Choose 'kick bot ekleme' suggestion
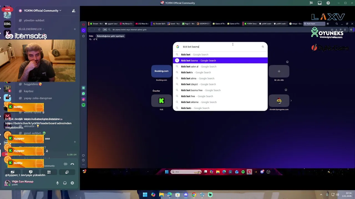The image size is (355, 199). coord(220,102)
